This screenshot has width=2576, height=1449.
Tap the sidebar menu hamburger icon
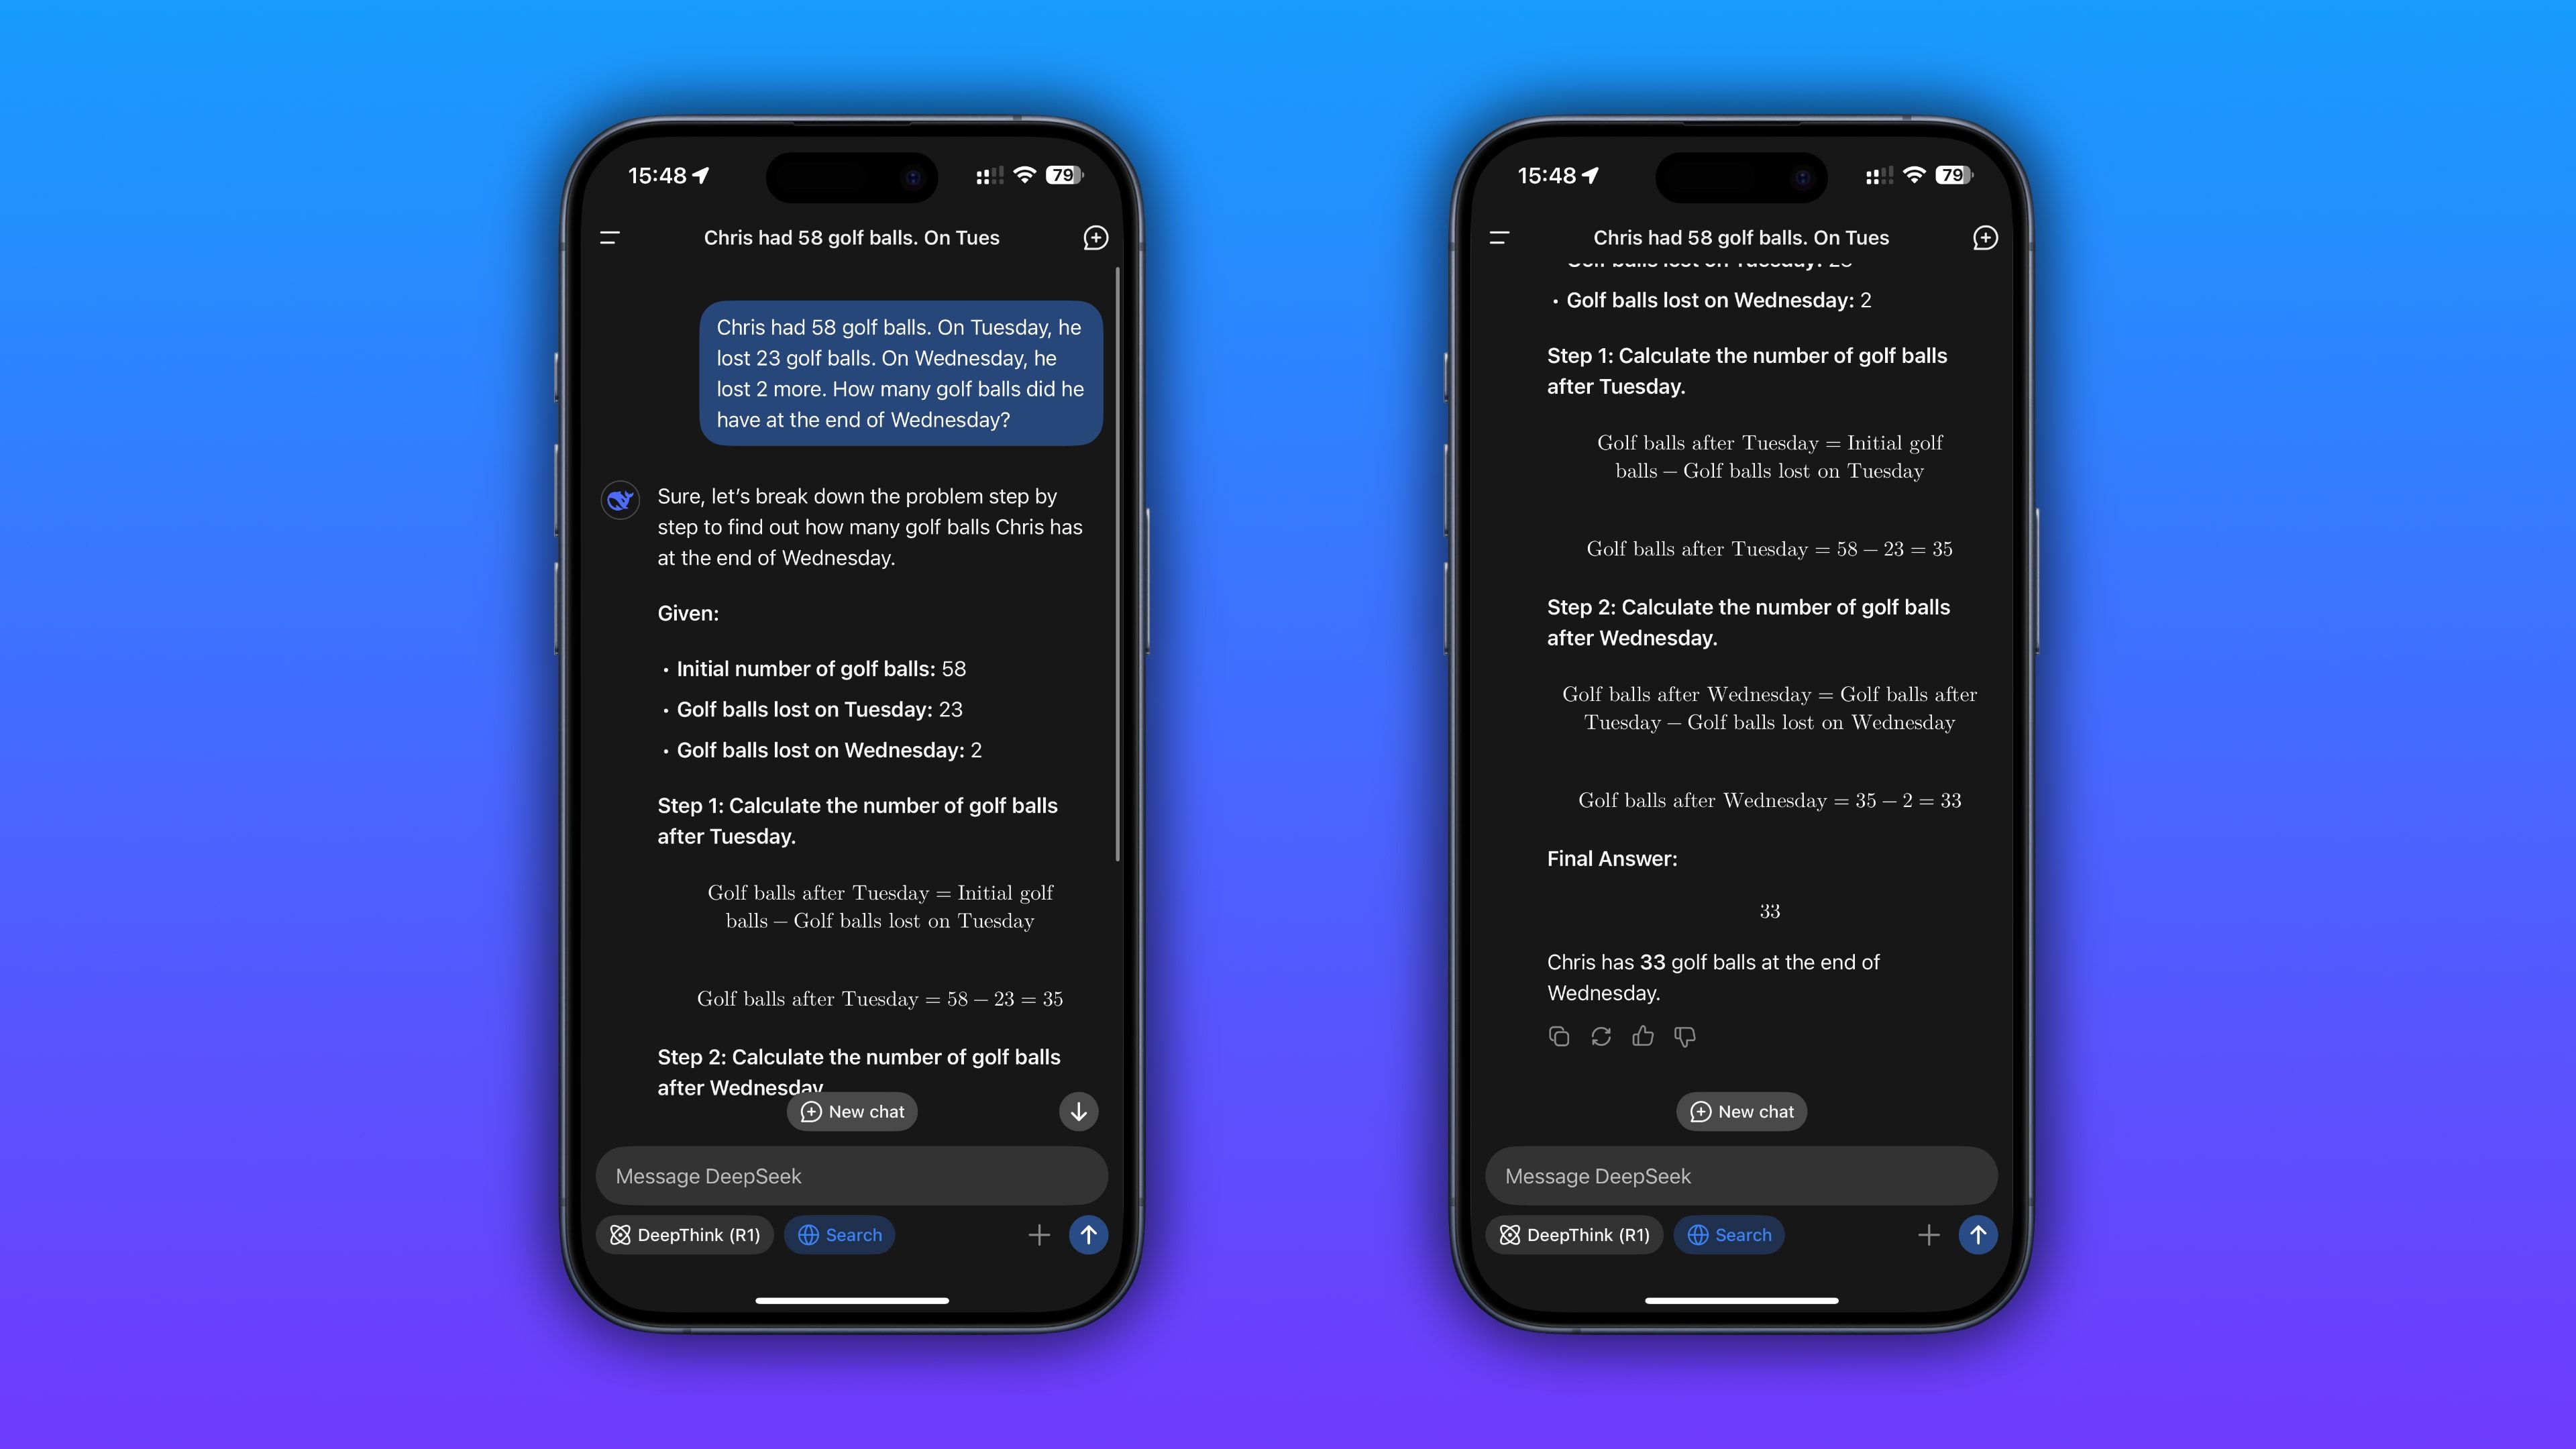tap(608, 237)
